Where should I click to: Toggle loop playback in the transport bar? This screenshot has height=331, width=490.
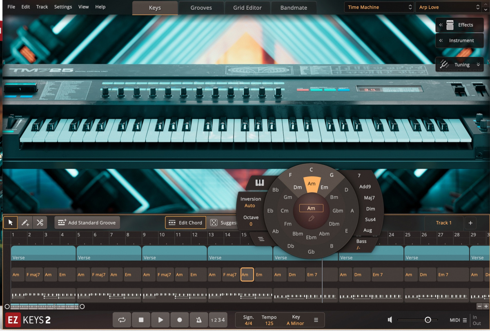point(122,320)
